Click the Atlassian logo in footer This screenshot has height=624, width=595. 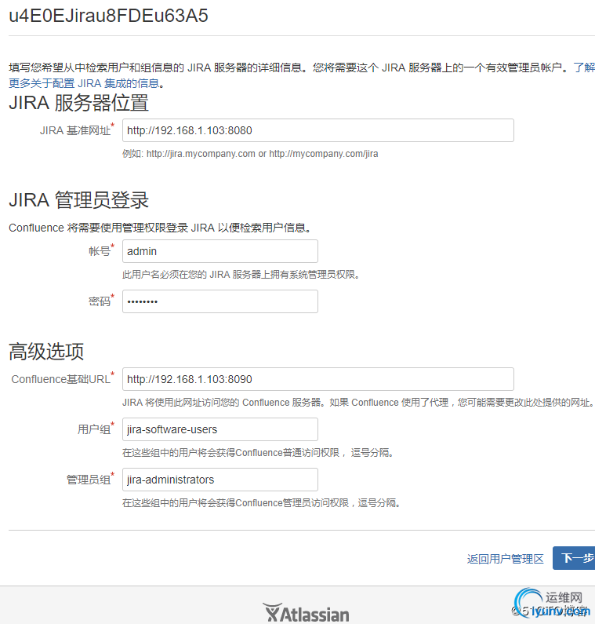306,613
